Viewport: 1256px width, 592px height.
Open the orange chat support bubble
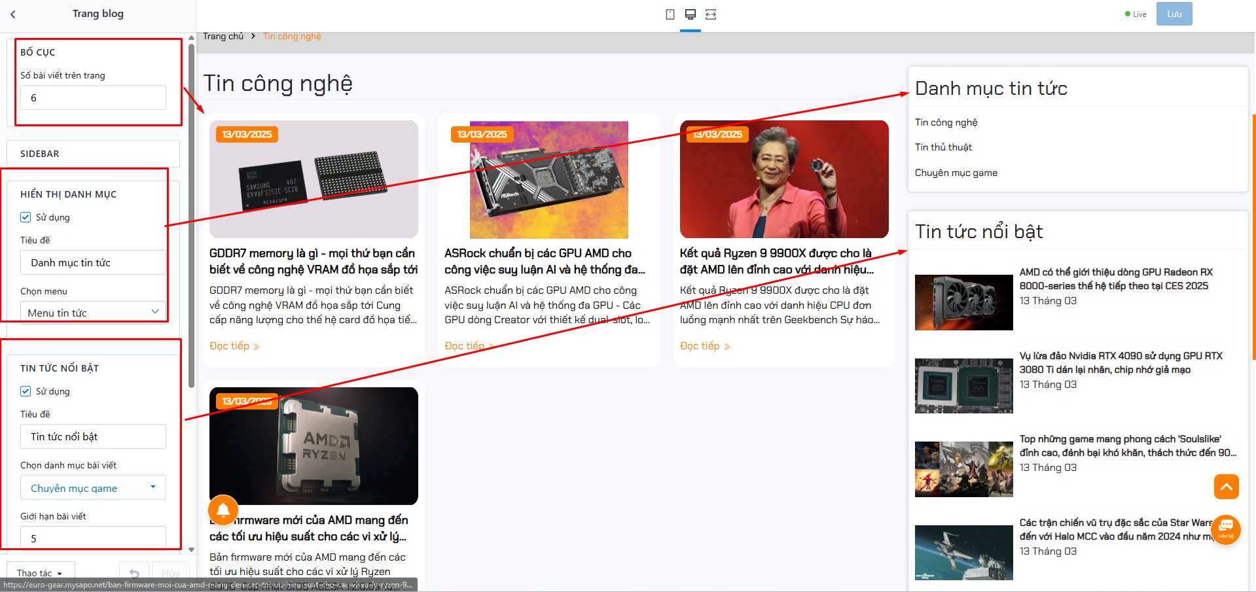click(1226, 530)
